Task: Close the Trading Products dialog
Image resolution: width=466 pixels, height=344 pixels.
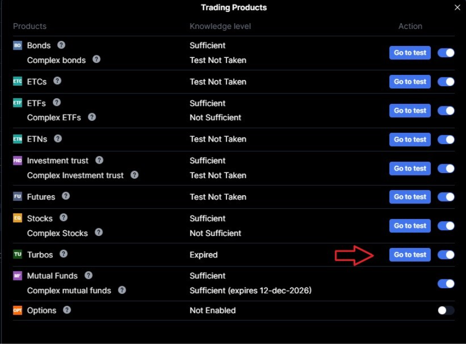Action: 457,7
